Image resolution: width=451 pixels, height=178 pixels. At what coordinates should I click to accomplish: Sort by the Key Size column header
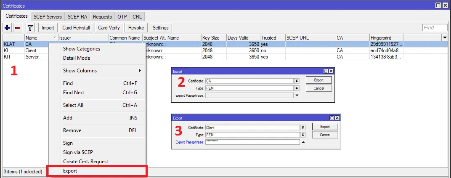click(x=213, y=38)
